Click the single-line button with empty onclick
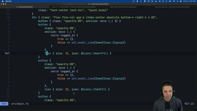This screenshot has width=197, height=111. point(79,21)
